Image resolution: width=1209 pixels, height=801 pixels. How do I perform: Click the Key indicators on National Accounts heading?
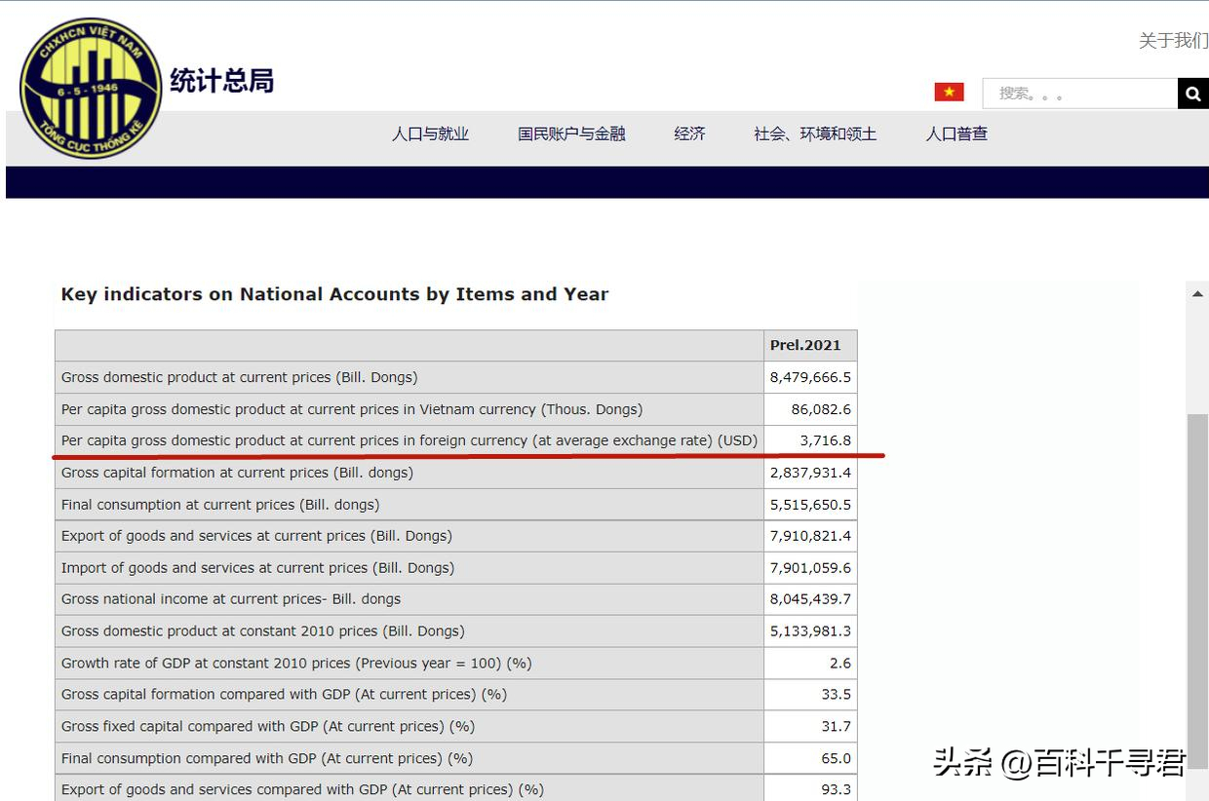334,294
